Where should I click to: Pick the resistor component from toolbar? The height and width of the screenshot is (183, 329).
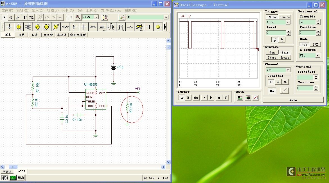coord(65,27)
